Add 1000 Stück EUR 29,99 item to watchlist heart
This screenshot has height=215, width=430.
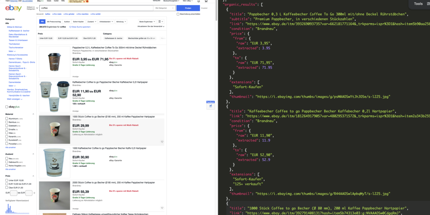point(162,142)
